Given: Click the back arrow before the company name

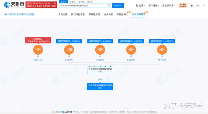Looking at the screenshot, I should pos(5,14).
